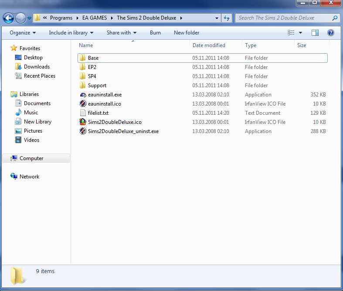The width and height of the screenshot is (343, 291).
Task: Click the Back navigation arrow button
Action: (8, 18)
